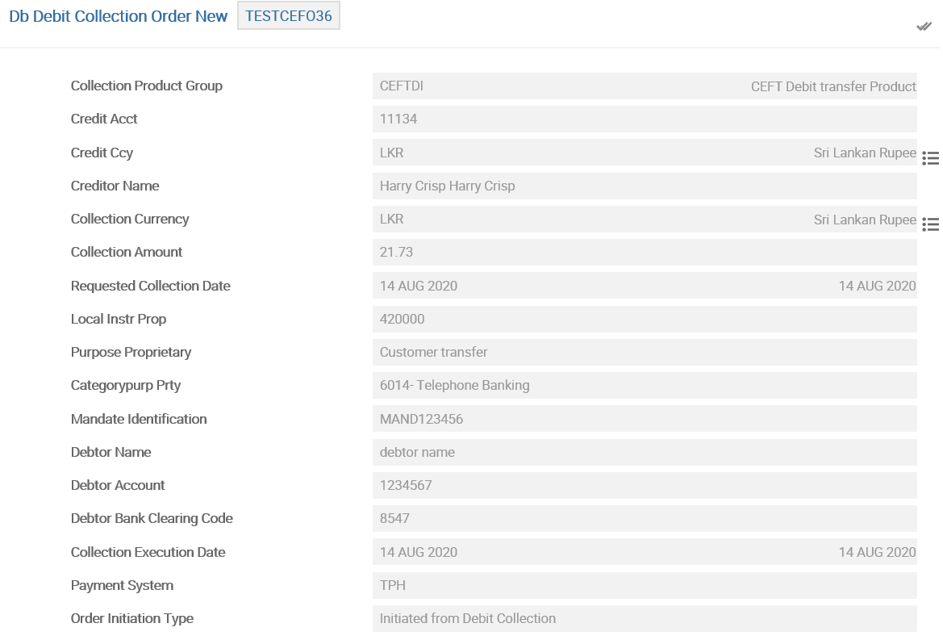
Task: Open the Credit Ccy list icon
Action: 930,158
